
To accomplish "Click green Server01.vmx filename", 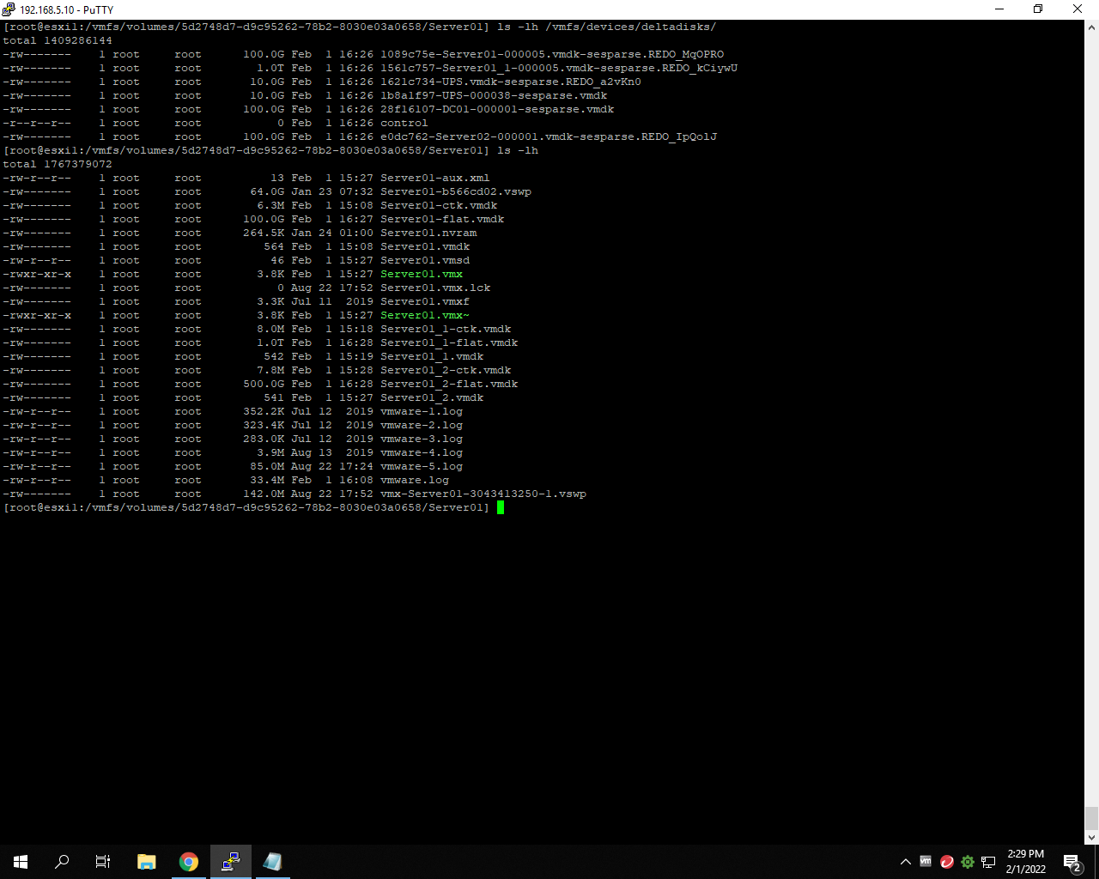I will pos(422,274).
